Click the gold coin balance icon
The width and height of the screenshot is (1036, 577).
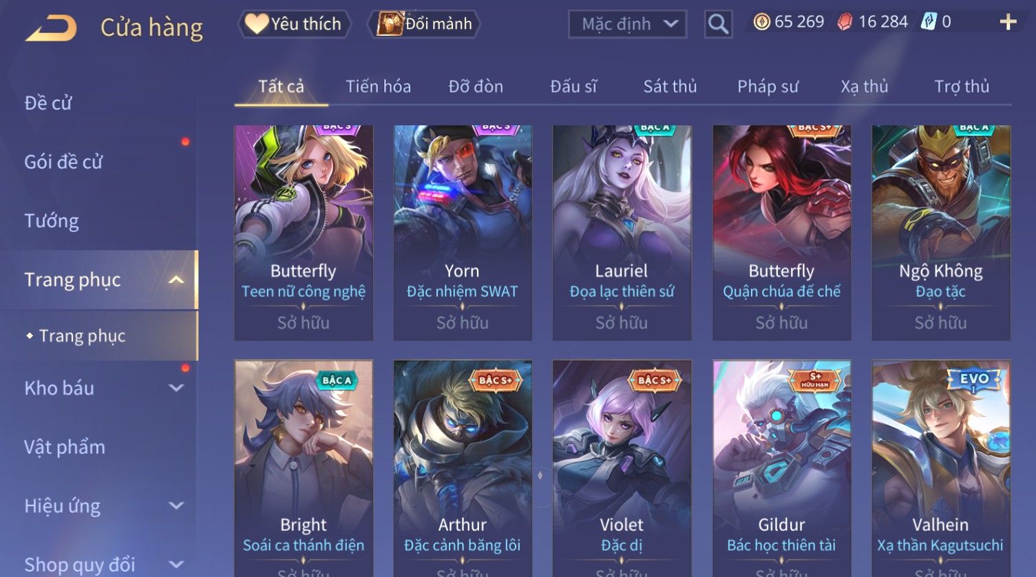pyautogui.click(x=761, y=23)
